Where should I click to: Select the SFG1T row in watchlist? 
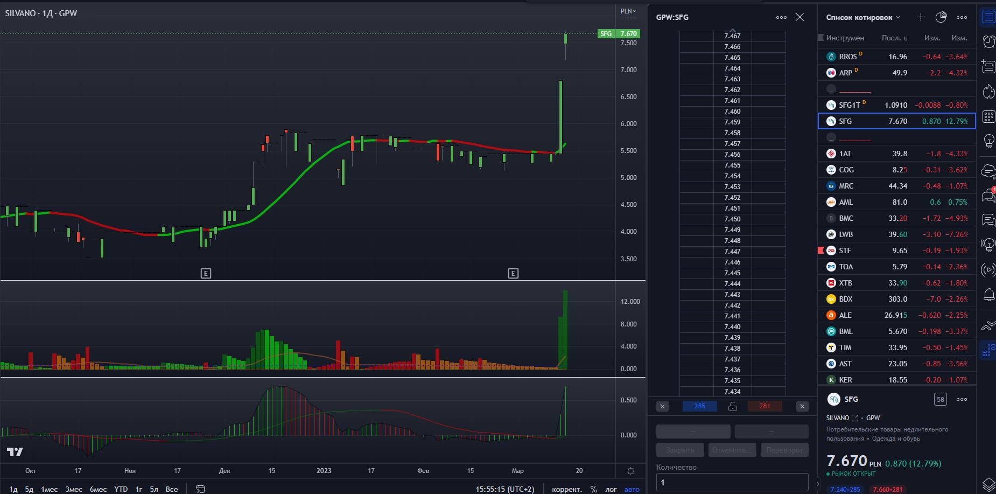tap(896, 105)
